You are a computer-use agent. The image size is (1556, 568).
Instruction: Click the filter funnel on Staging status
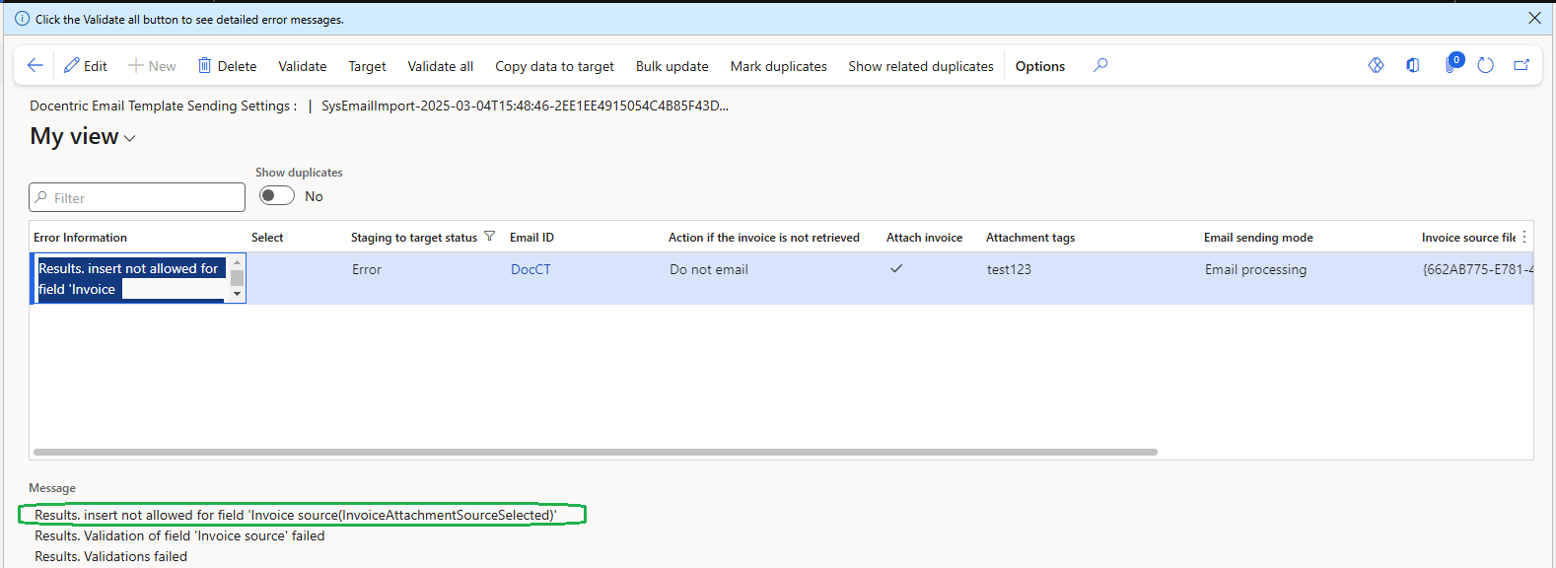pos(489,237)
